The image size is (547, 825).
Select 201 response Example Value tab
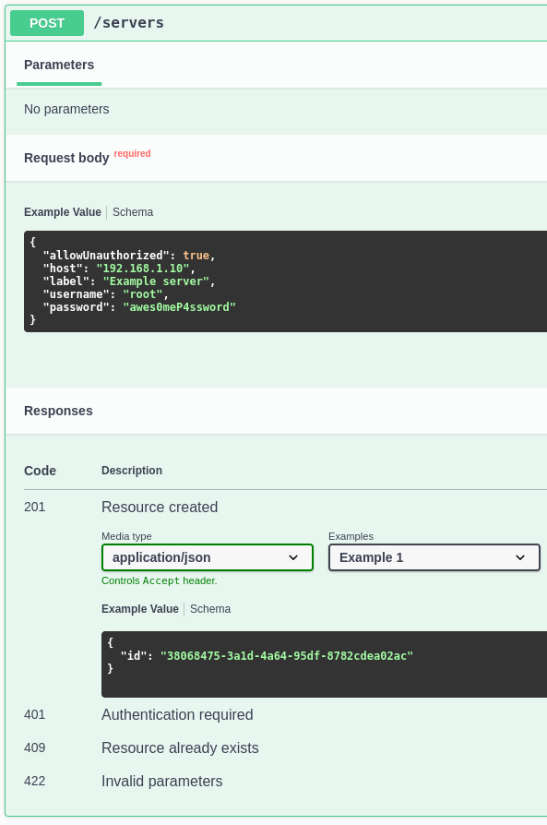[140, 609]
